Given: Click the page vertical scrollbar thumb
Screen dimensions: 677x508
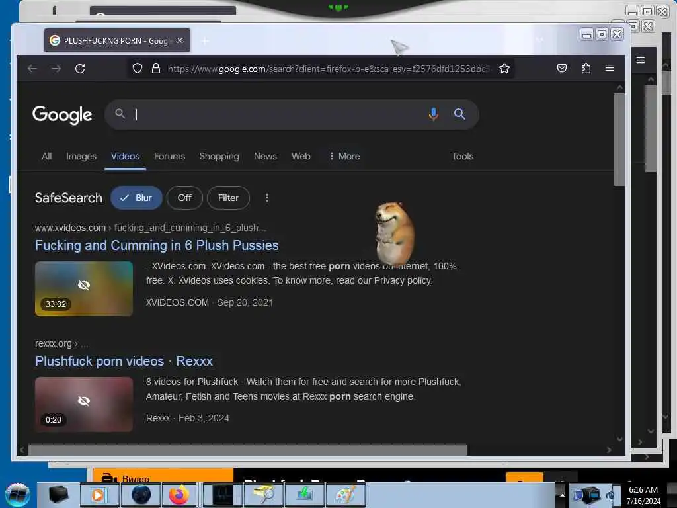Looking at the screenshot, I should click(619, 139).
